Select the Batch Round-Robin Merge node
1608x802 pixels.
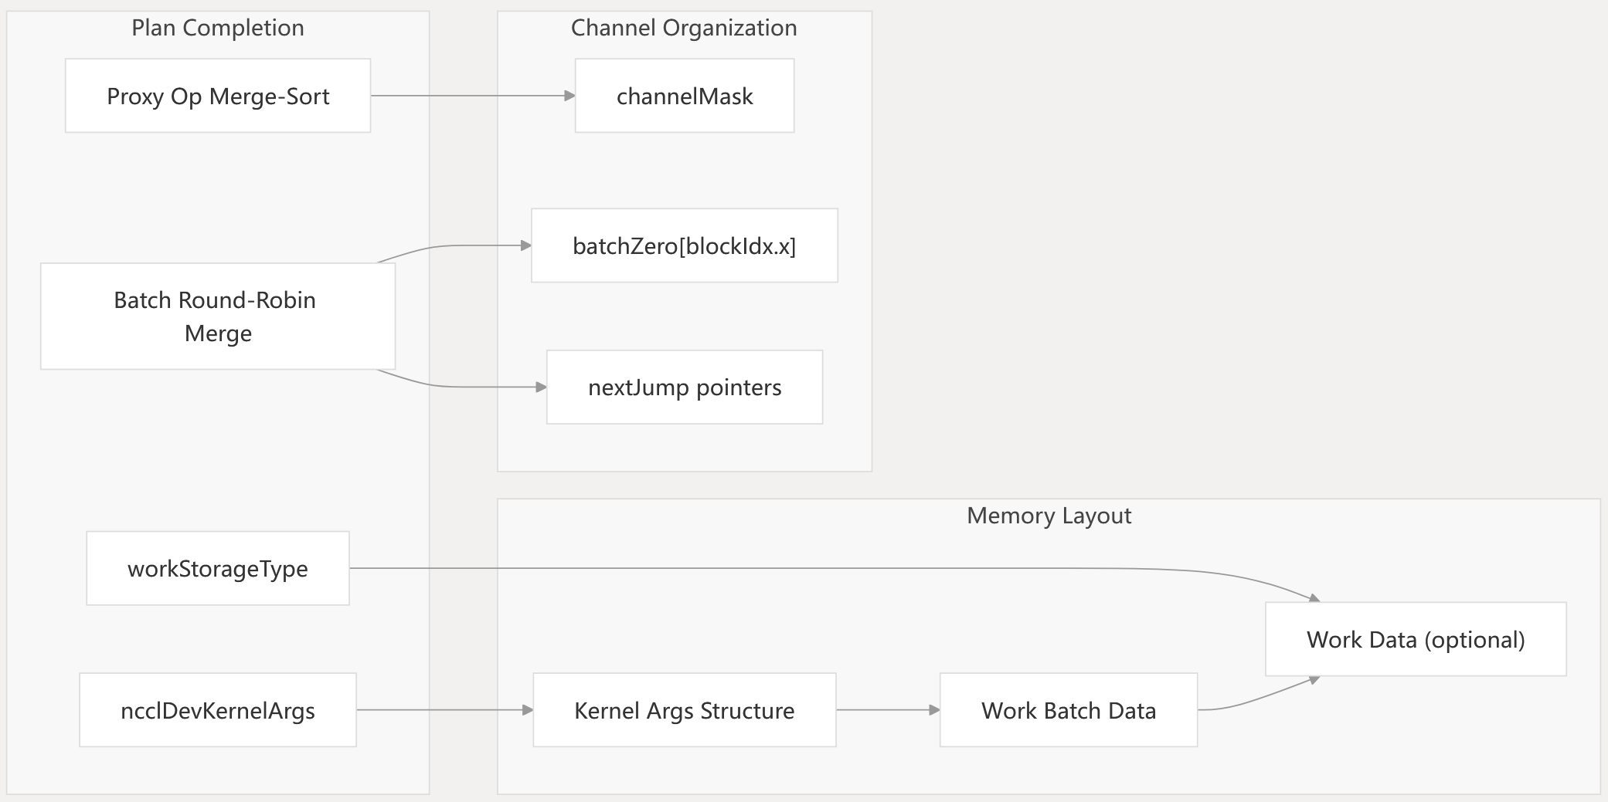click(x=218, y=316)
